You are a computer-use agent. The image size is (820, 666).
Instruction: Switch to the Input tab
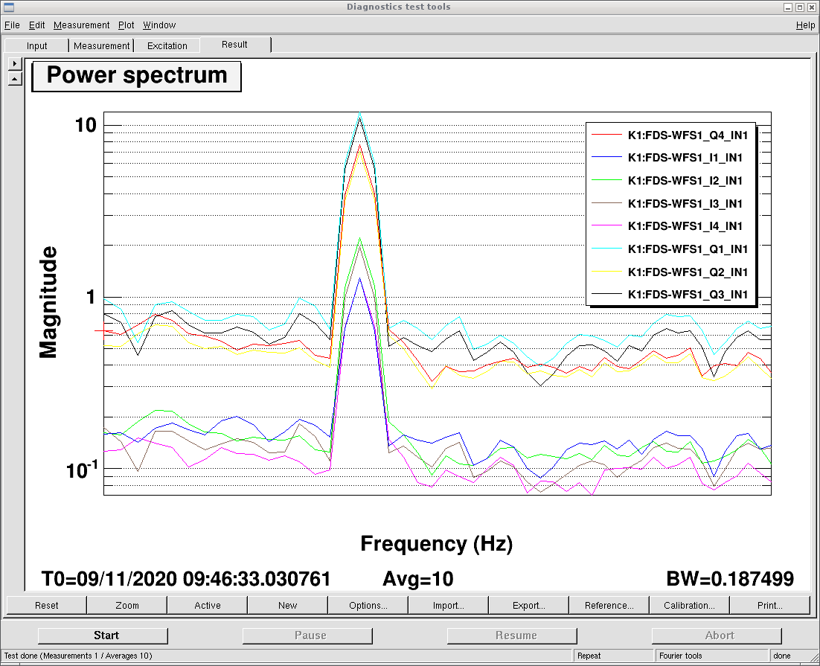pos(36,45)
